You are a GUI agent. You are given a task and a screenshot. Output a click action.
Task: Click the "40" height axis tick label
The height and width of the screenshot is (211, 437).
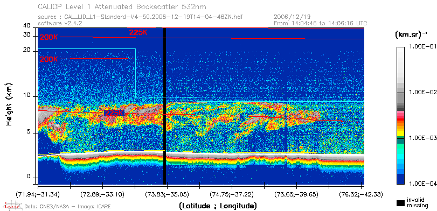27,26
